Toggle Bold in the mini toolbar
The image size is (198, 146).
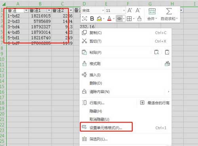(x=92, y=19)
